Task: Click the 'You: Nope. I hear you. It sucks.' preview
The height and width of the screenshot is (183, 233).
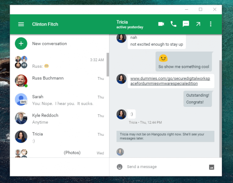Action: 63,104
